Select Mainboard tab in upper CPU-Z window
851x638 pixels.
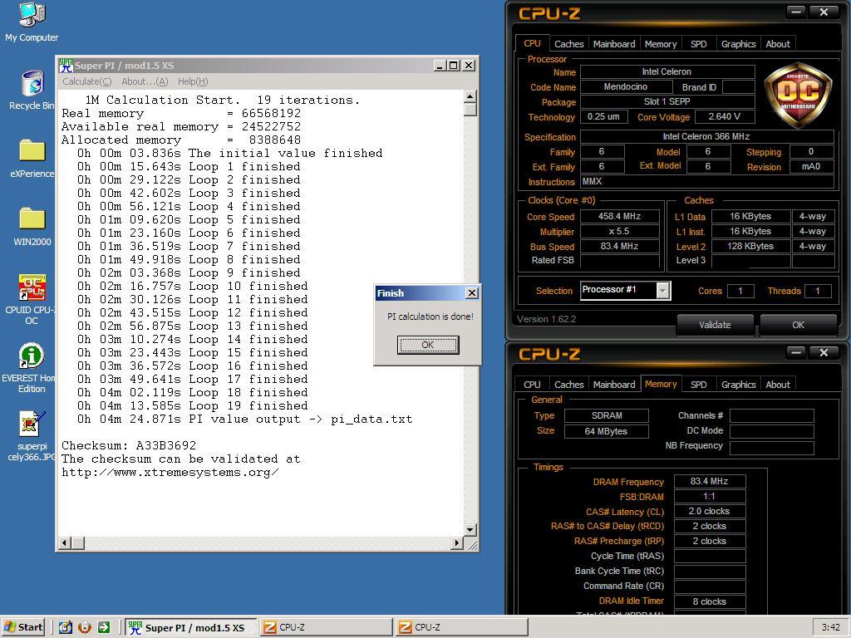tap(614, 44)
